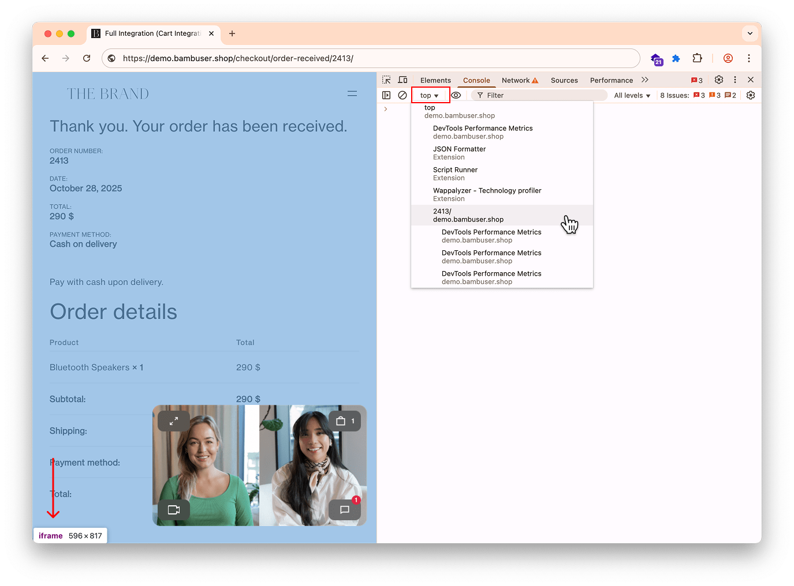The width and height of the screenshot is (794, 586).
Task: Open the DevTools settings gear
Action: point(718,80)
